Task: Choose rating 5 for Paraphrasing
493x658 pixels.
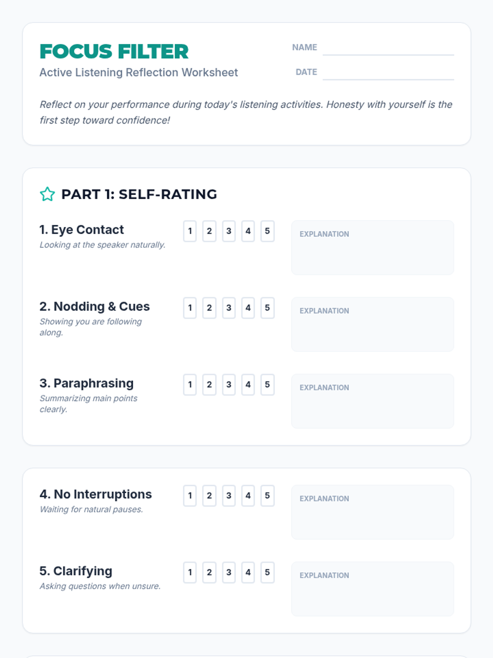Action: coord(267,385)
